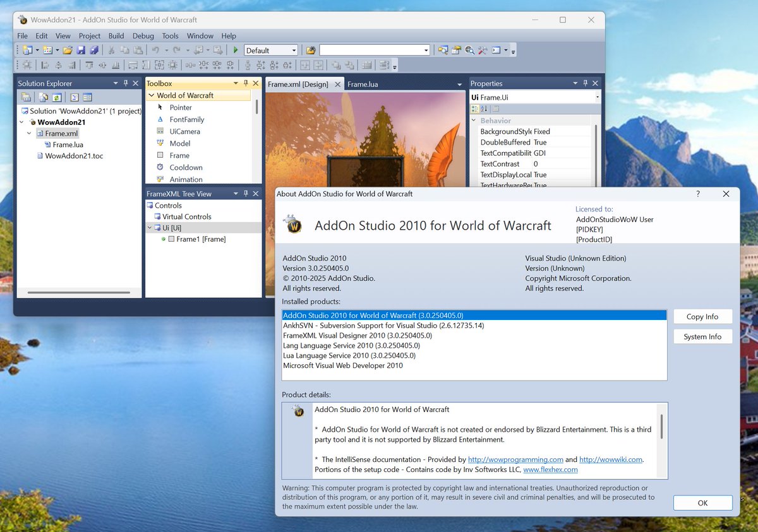The image size is (758, 532).
Task: Click the Alphabetical sort icon in Properties toolbar
Action: click(x=484, y=109)
